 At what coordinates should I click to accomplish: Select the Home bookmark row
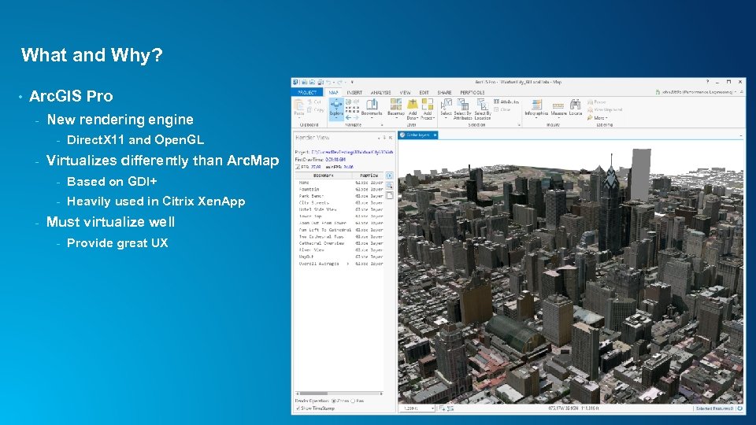pos(339,183)
